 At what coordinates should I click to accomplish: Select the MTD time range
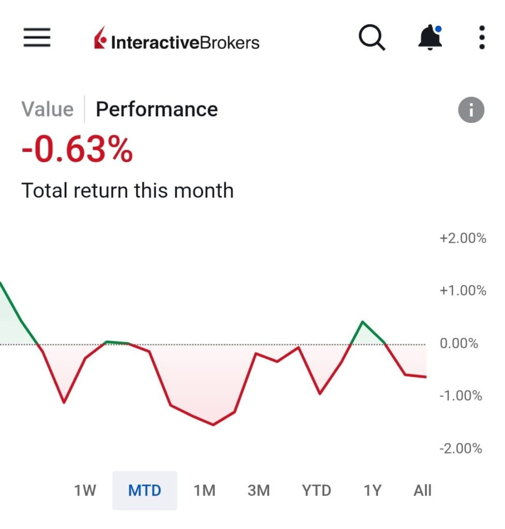pyautogui.click(x=145, y=490)
